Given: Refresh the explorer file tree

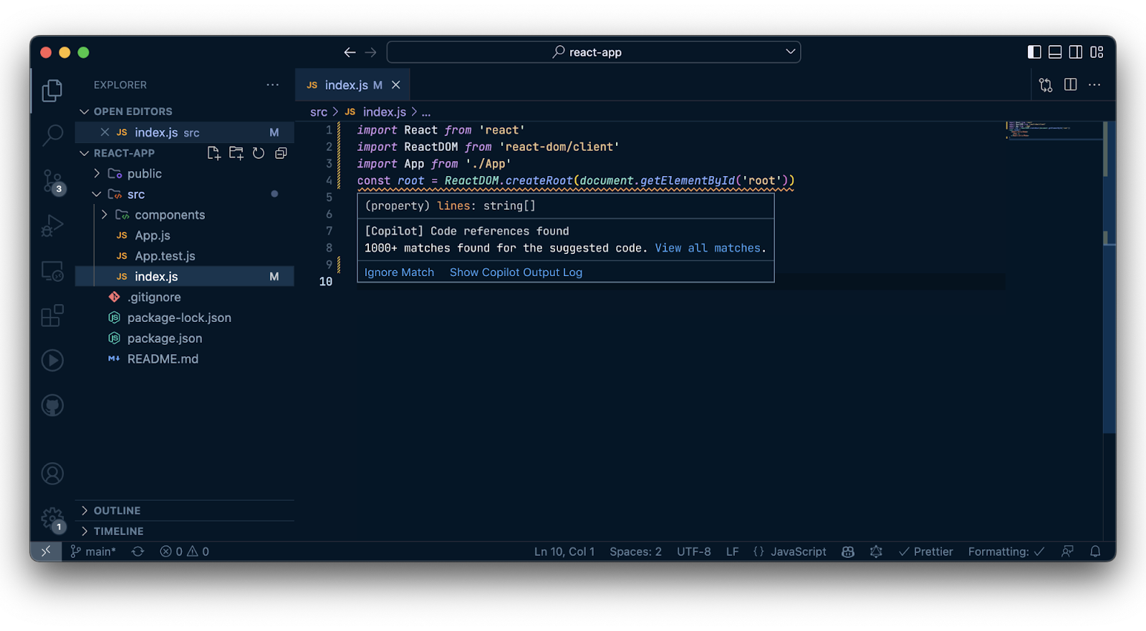Looking at the screenshot, I should point(259,153).
